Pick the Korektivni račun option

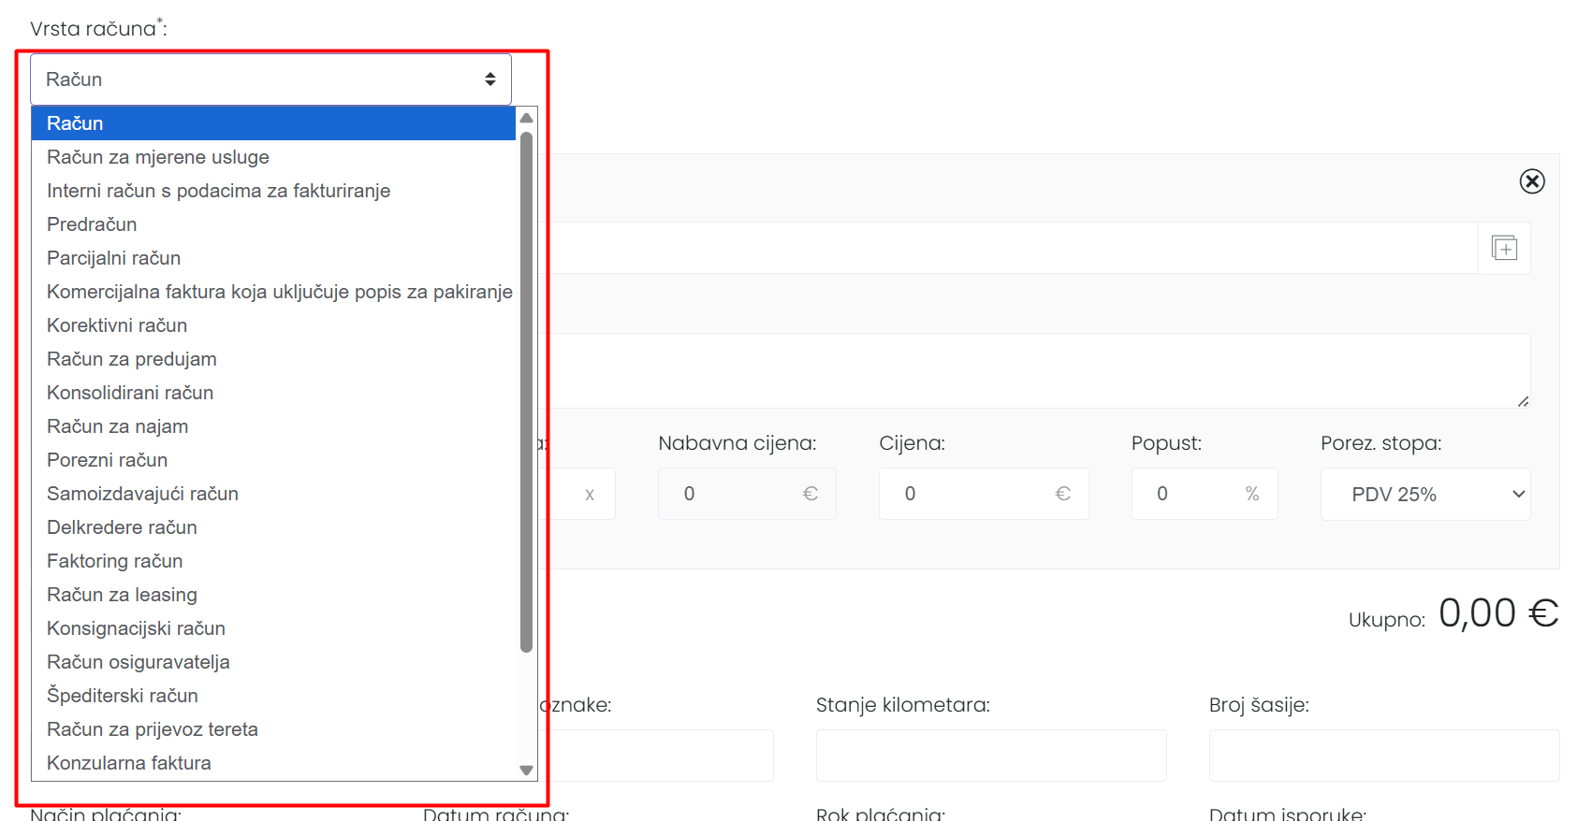point(273,325)
